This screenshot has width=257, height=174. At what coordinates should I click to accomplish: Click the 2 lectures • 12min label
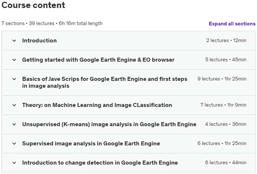pos(226,40)
